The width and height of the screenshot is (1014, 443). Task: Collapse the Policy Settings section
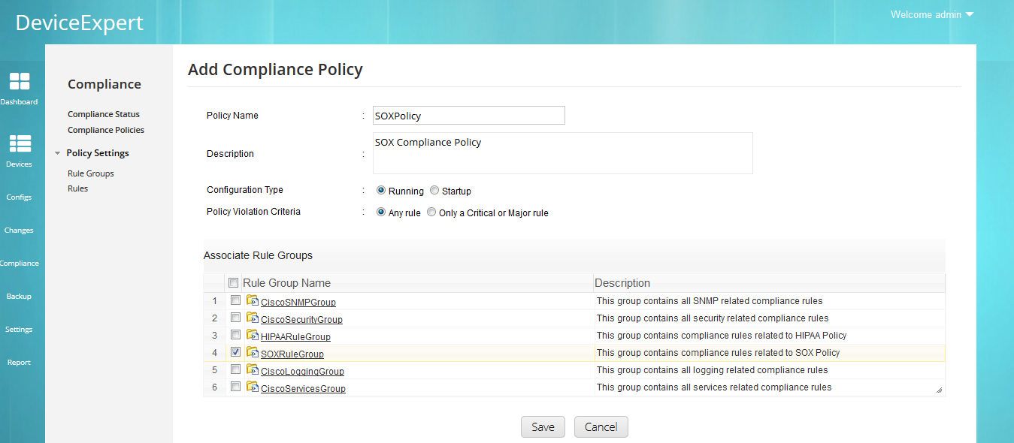58,153
